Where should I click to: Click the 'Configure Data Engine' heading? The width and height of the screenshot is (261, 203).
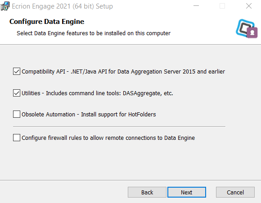coord(47,22)
